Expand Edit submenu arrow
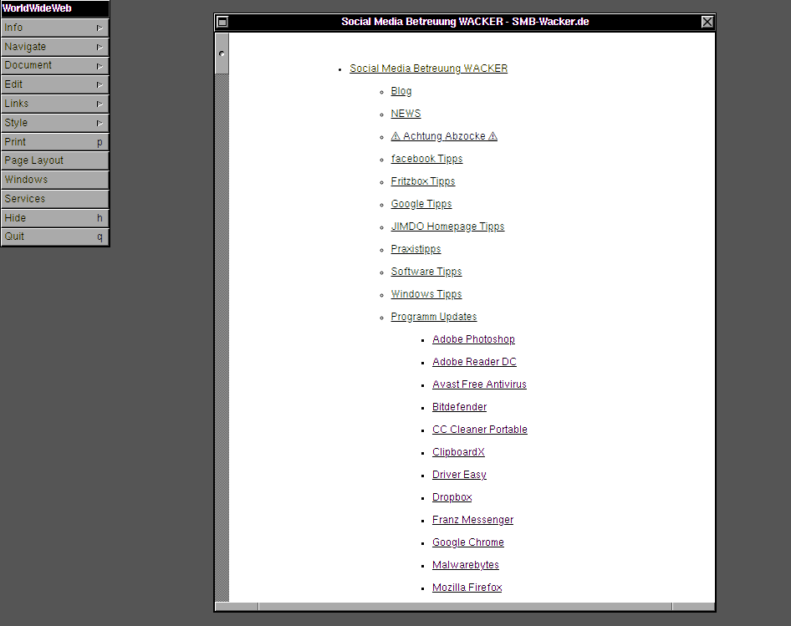Viewport: 791px width, 626px height. (100, 85)
